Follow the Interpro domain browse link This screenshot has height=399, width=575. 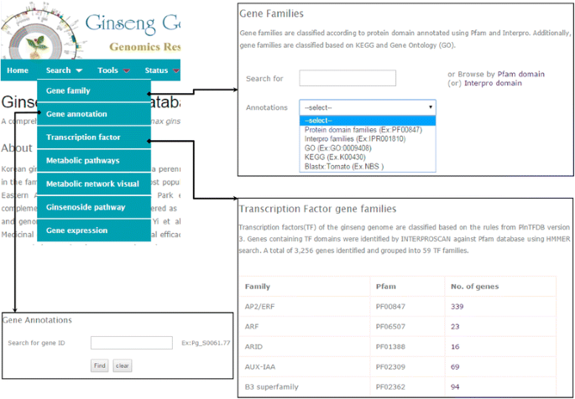click(493, 83)
